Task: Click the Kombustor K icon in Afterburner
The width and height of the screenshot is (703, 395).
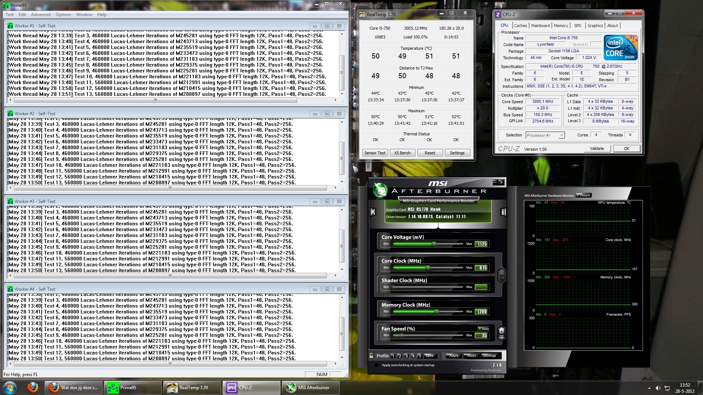Action: pos(373,212)
